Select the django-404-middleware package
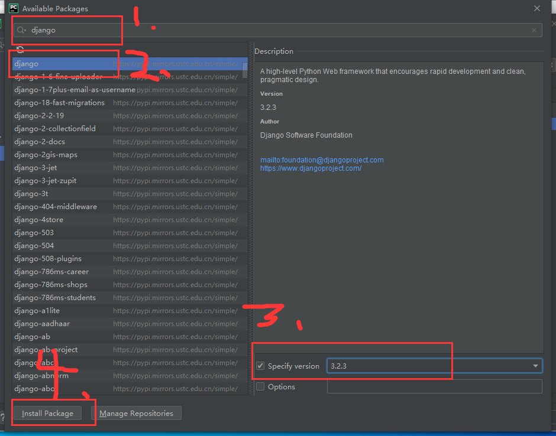 click(x=130, y=207)
